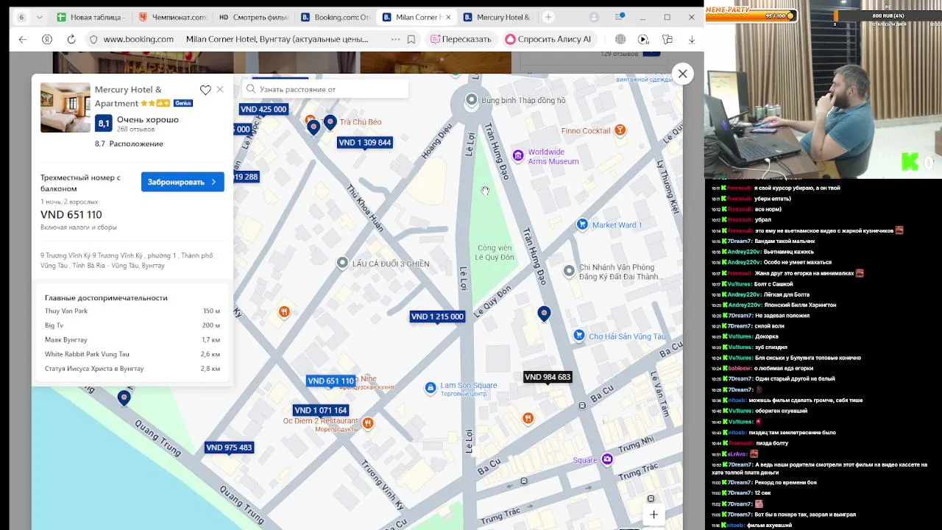Image resolution: width=942 pixels, height=530 pixels.
Task: Close the Milan Corner Hotel browser tab
Action: (448, 17)
